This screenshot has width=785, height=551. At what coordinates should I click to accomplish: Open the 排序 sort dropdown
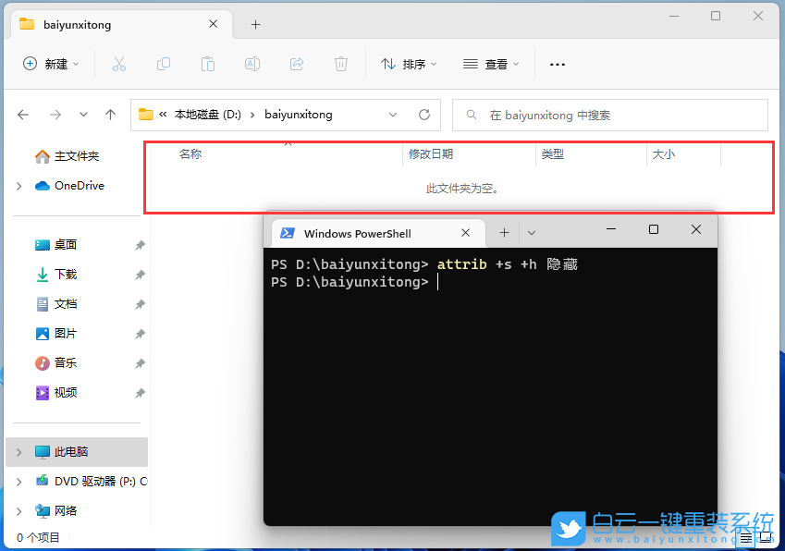click(x=409, y=64)
